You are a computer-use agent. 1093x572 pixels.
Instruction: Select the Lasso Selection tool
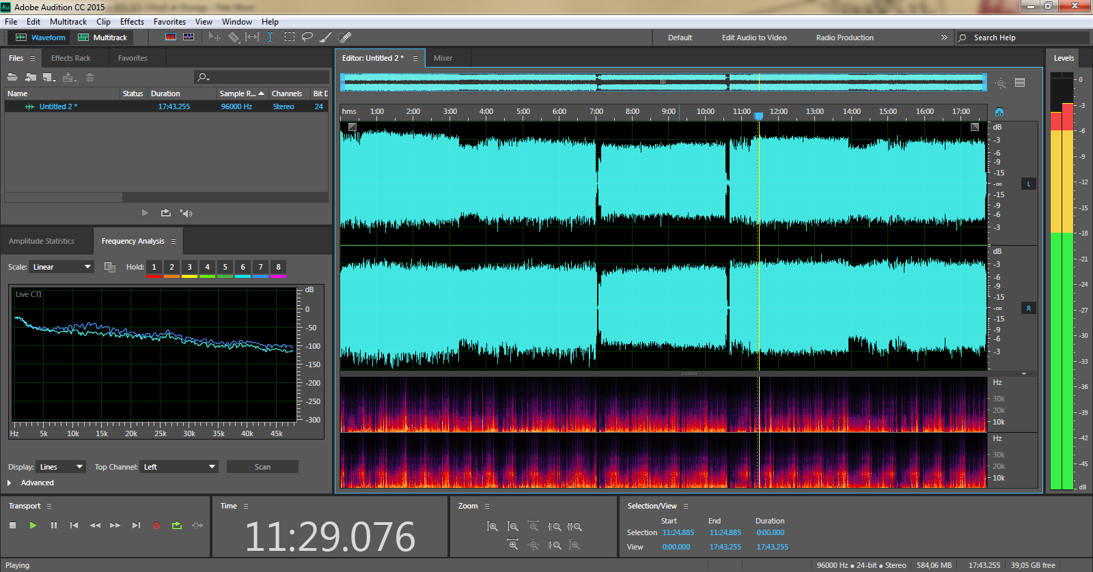pyautogui.click(x=307, y=37)
